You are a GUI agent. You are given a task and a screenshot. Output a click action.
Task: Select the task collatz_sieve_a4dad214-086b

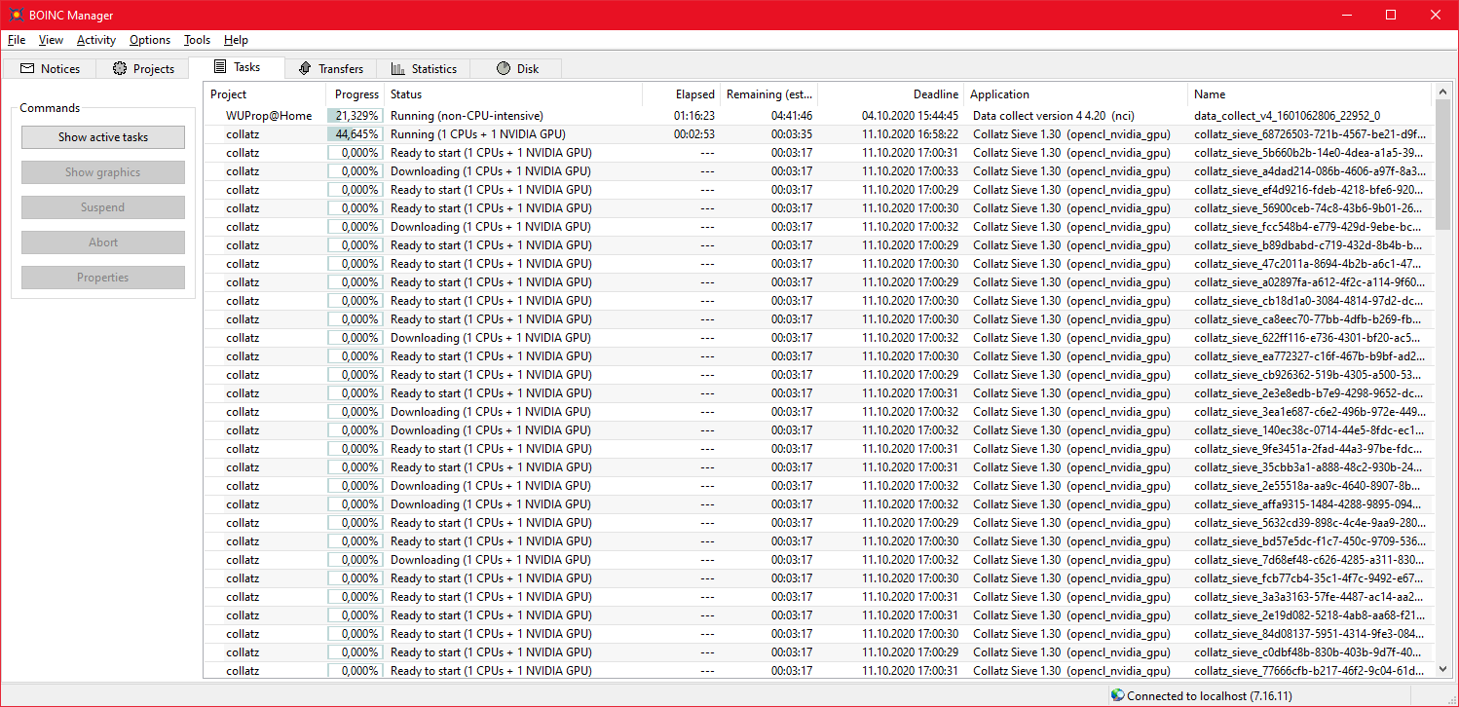point(1309,171)
